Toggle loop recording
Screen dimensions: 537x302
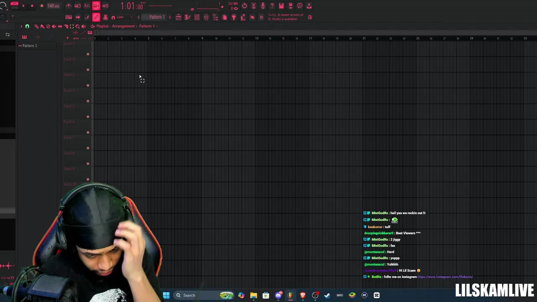106,6
